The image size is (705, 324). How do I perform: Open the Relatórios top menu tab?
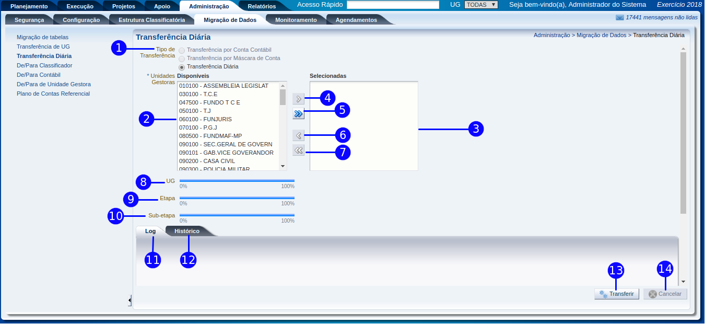(262, 6)
